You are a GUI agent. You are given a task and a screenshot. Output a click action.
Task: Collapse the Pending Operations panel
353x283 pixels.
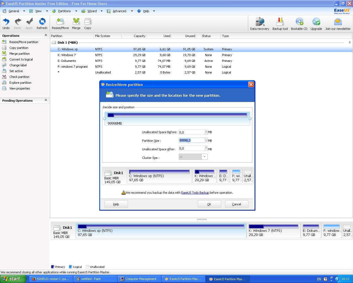point(46,100)
